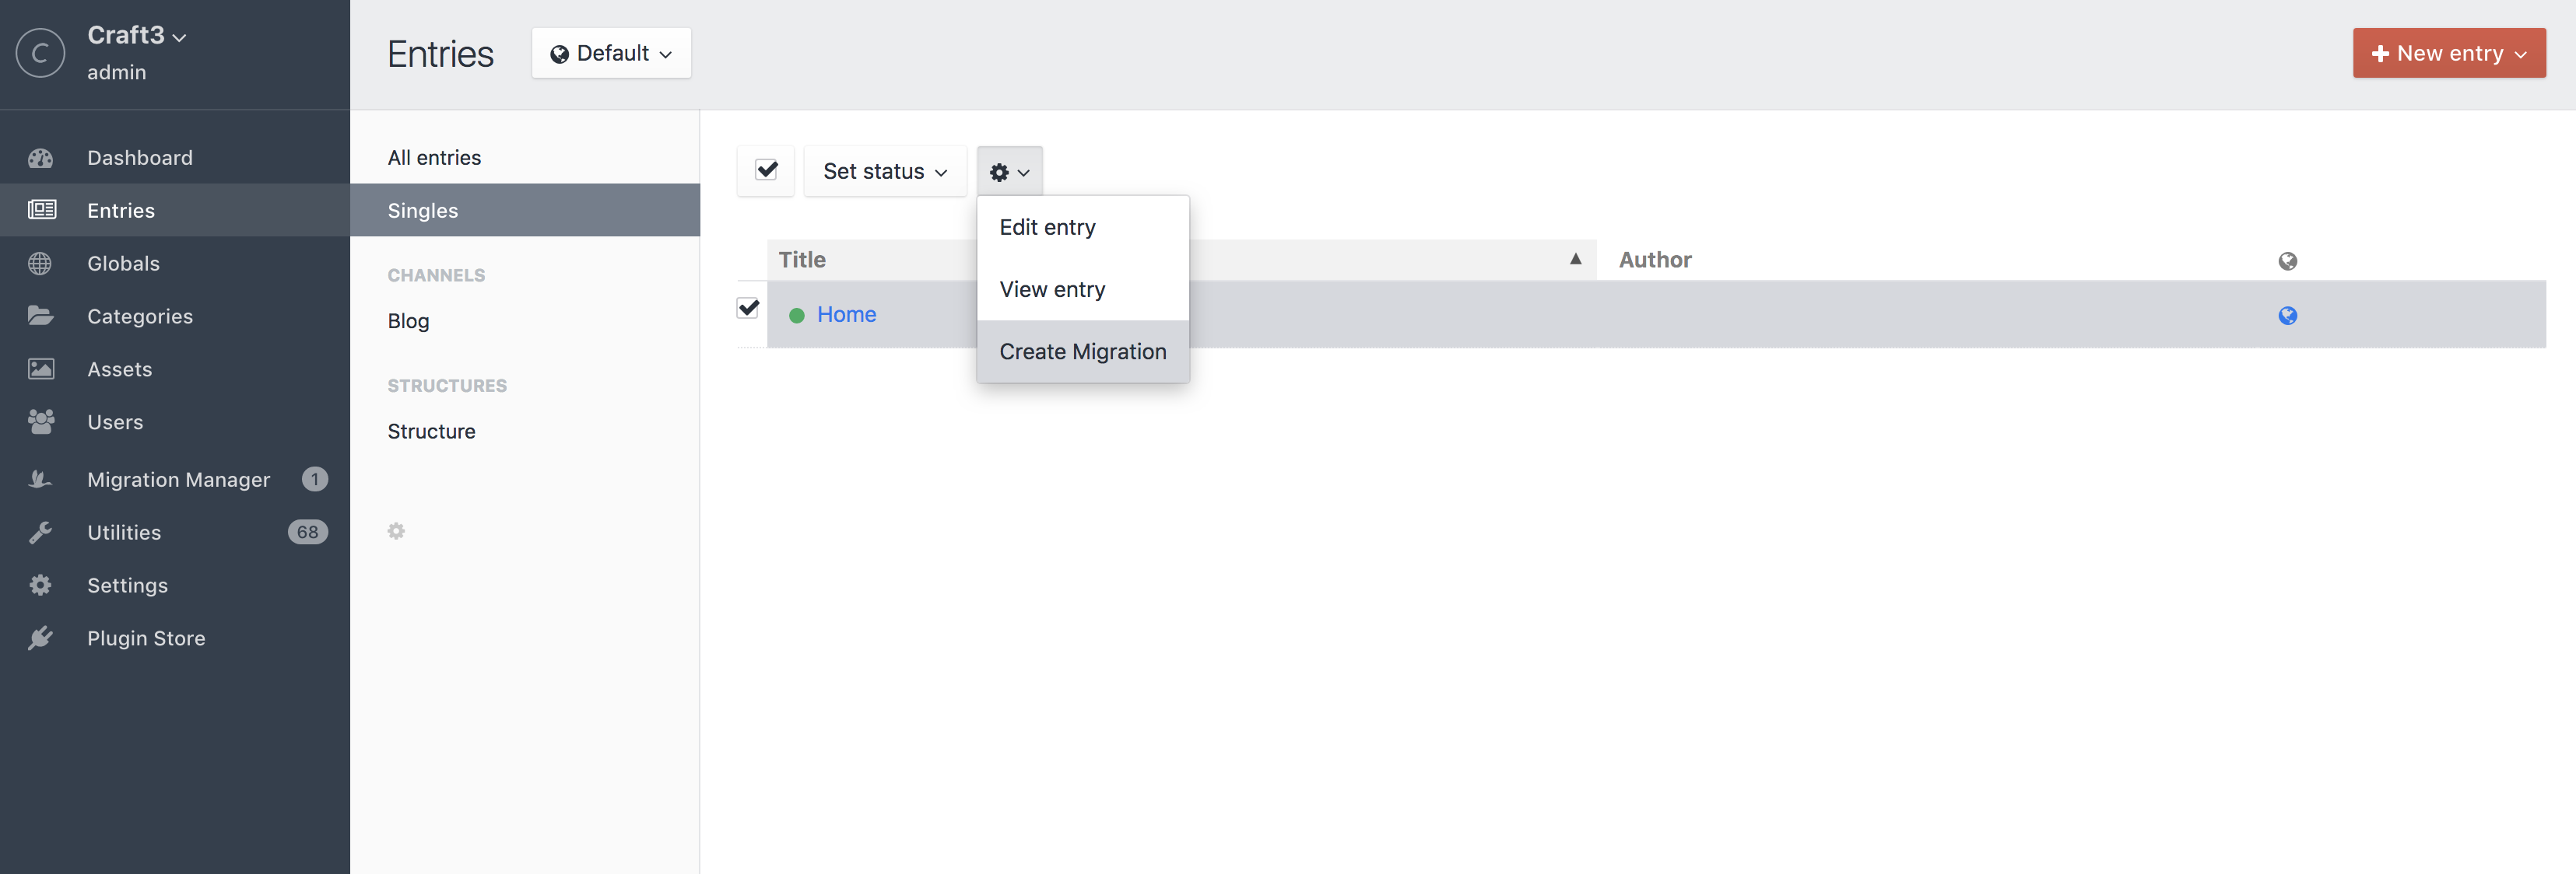Click the New entry button

click(x=2448, y=54)
